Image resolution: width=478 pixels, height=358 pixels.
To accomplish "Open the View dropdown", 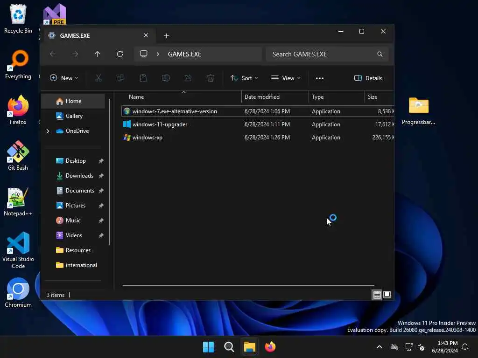I will click(x=286, y=78).
